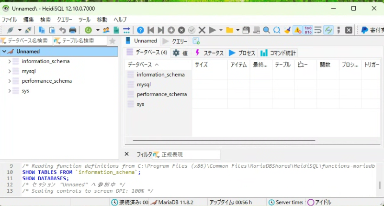Click the PayPal donate button
The height and width of the screenshot is (206, 384).
(x=372, y=30)
